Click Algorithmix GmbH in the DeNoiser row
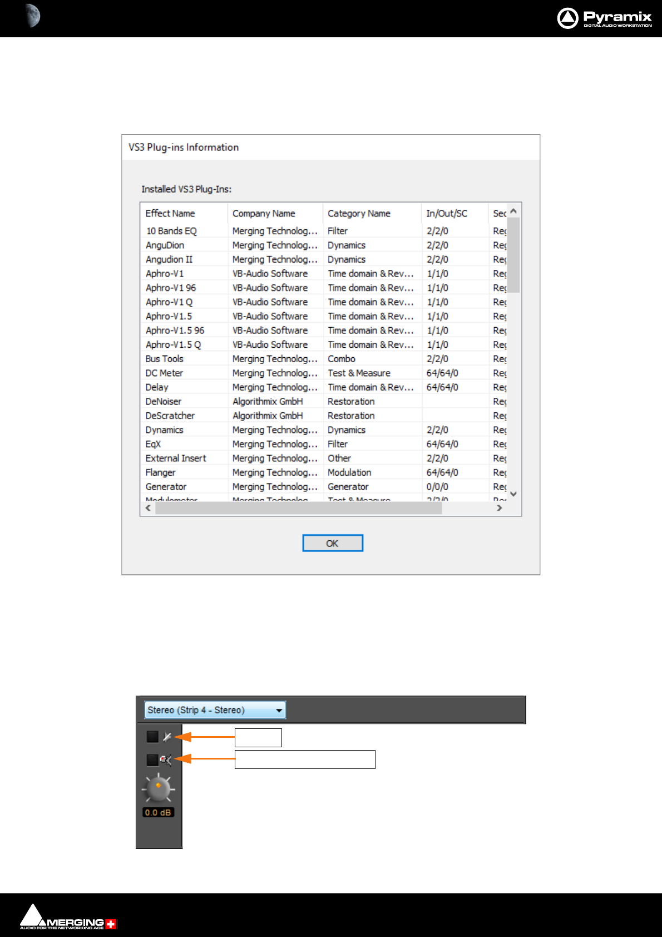 pos(268,401)
